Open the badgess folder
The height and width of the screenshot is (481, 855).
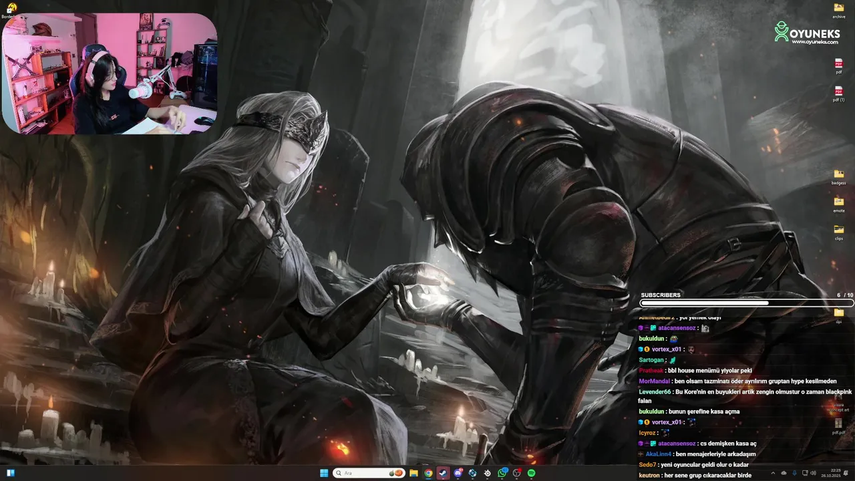pyautogui.click(x=839, y=177)
